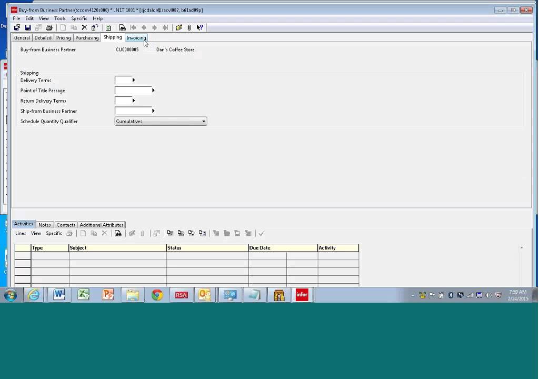Image resolution: width=539 pixels, height=379 pixels.
Task: Open the File menu
Action: click(x=16, y=18)
